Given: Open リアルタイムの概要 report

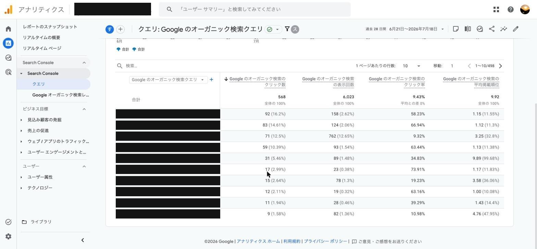Looking at the screenshot, I should [x=41, y=38].
